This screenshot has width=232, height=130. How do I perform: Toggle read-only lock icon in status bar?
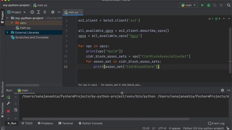(228, 129)
